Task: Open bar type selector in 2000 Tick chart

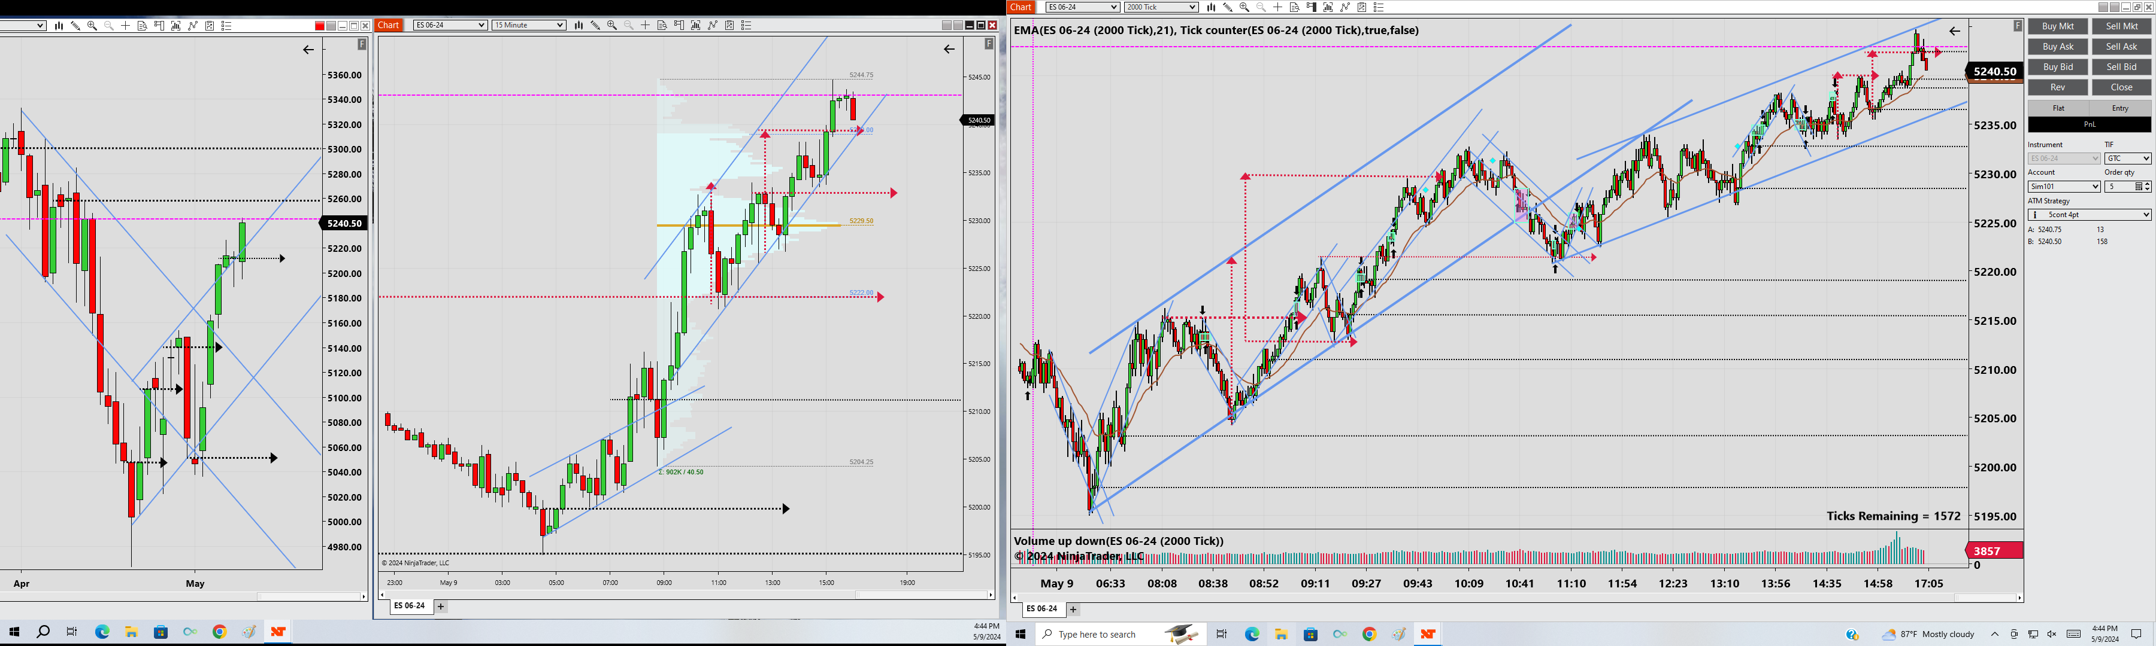Action: click(x=1211, y=7)
